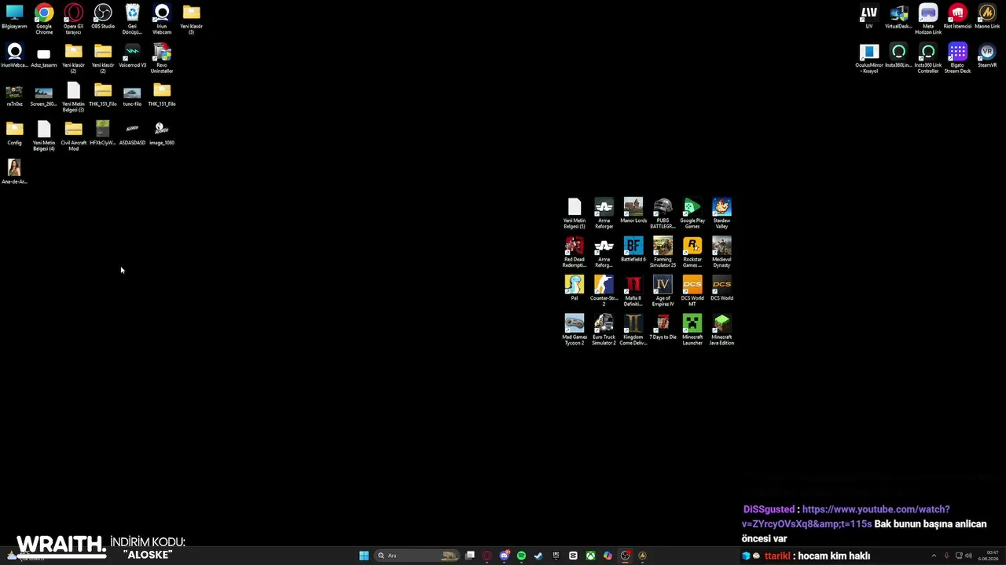This screenshot has width=1006, height=565.
Task: Select the ASDASDASD file icon
Action: point(132,133)
